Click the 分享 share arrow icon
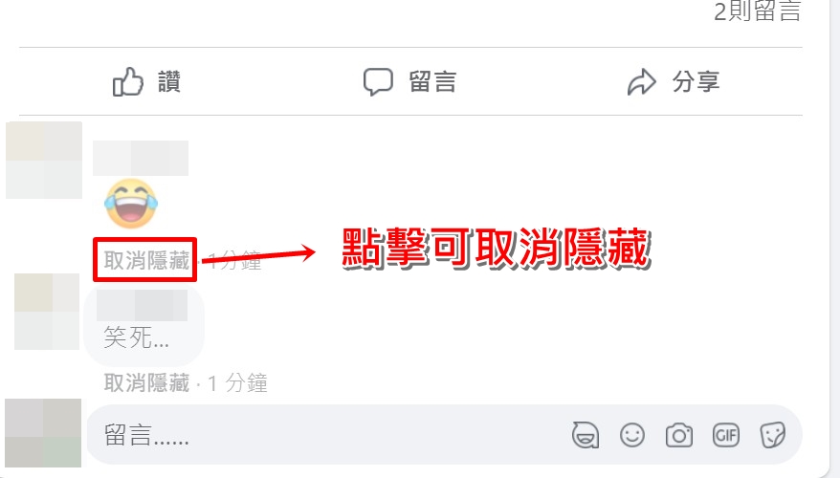Image resolution: width=840 pixels, height=478 pixels. 641,82
